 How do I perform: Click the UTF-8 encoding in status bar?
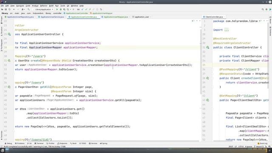click(x=241, y=147)
